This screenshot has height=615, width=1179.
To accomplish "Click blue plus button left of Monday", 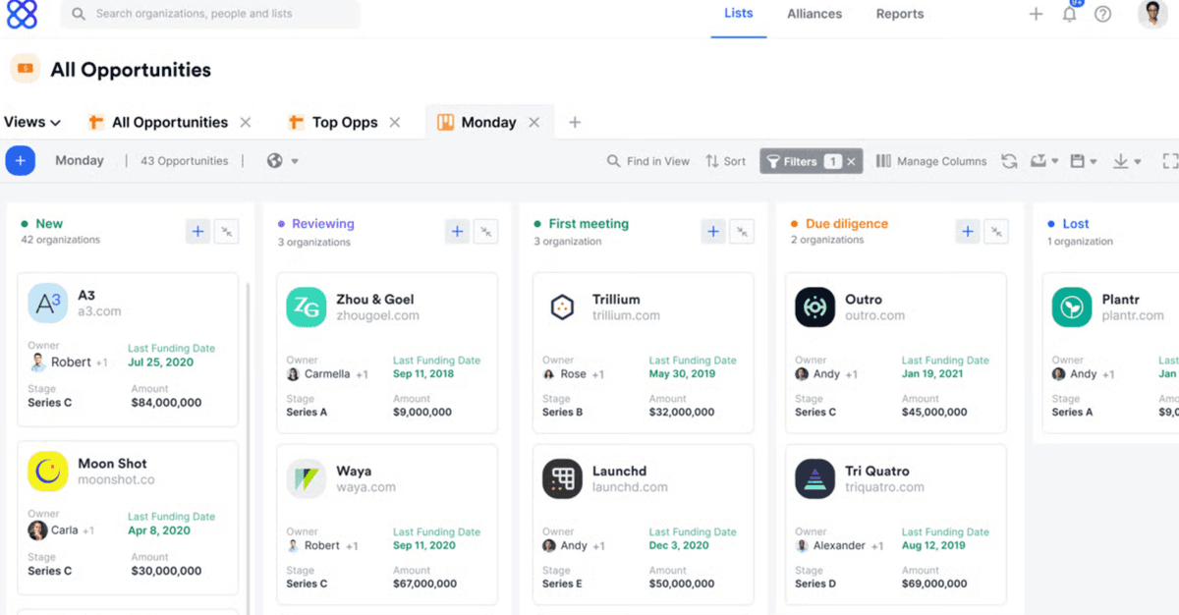I will 21,161.
